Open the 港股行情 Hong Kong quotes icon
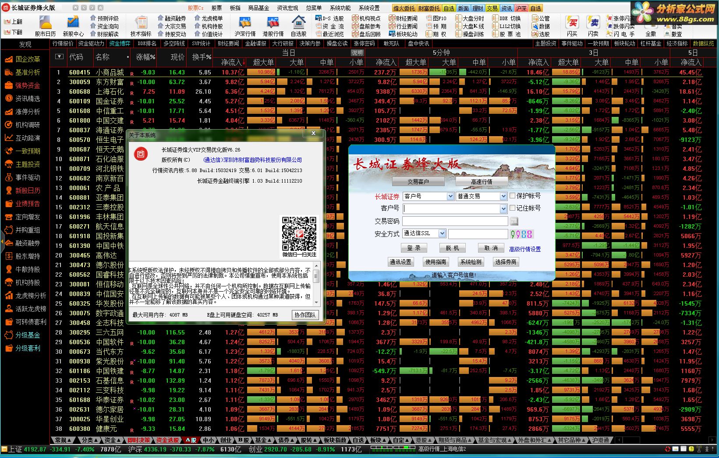 coord(273,26)
